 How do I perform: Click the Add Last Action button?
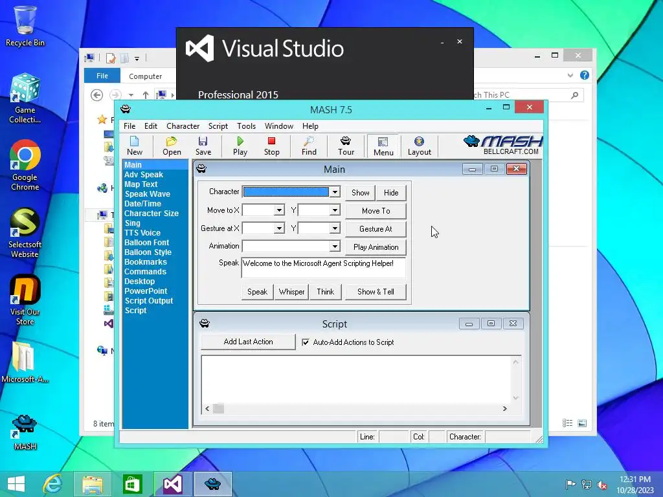point(248,342)
